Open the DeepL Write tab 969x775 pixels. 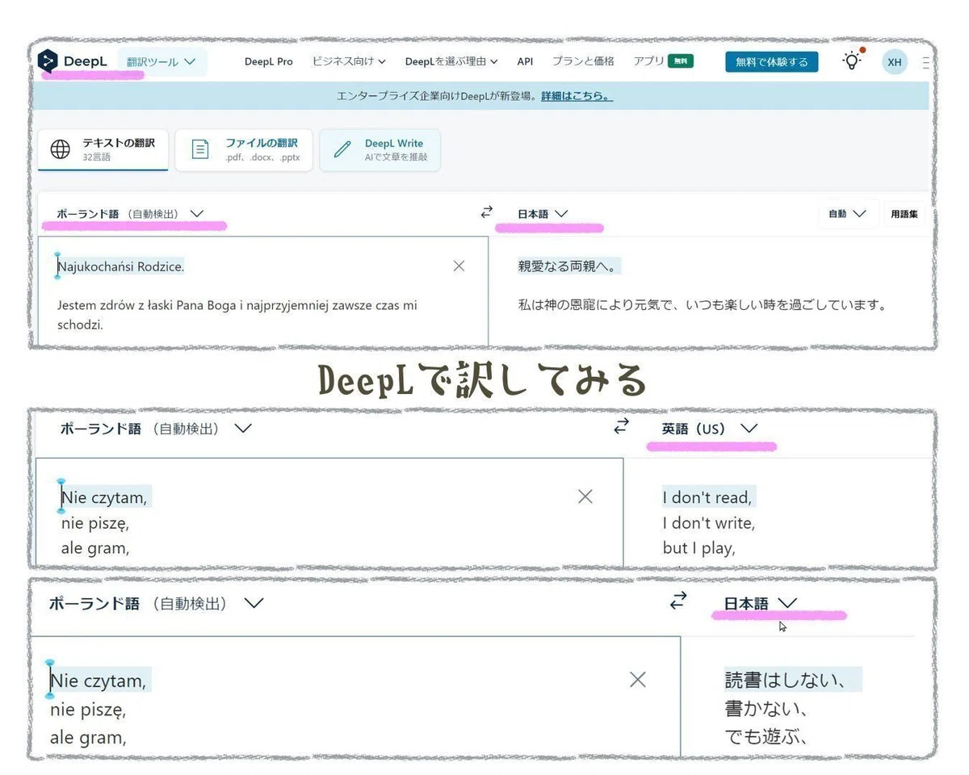click(x=380, y=149)
